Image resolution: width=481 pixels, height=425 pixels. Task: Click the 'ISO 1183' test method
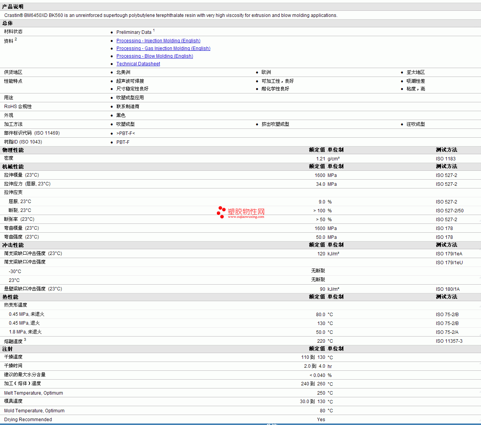tap(446, 159)
